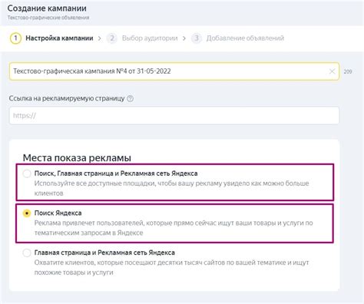Click step 3 circle icon
This screenshot has height=304, width=364.
197,38
